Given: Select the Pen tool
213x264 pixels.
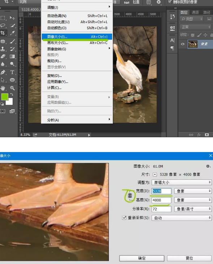Looking at the screenshot, I should point(3,72).
